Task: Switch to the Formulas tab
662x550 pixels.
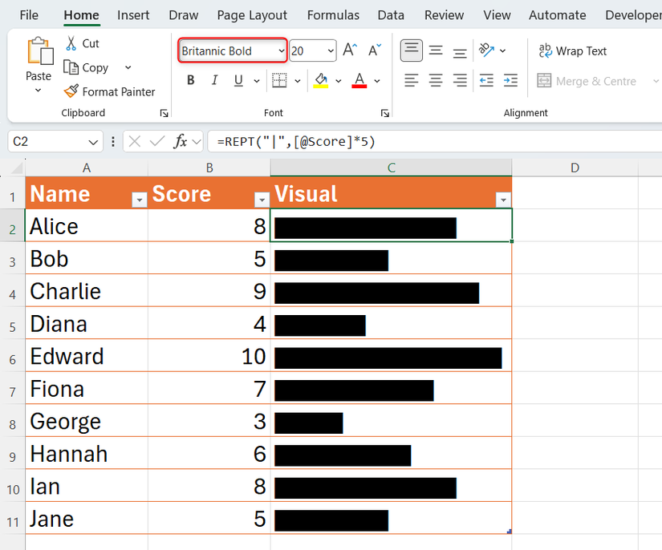Action: [333, 14]
